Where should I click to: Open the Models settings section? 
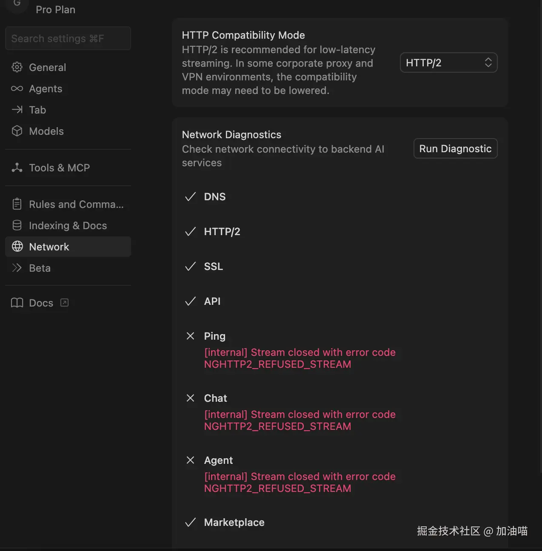pyautogui.click(x=46, y=131)
